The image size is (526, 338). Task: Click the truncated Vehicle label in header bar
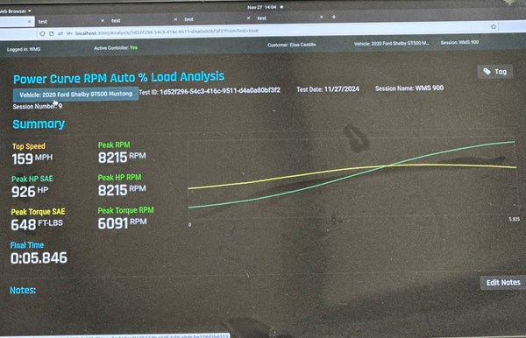pos(391,44)
